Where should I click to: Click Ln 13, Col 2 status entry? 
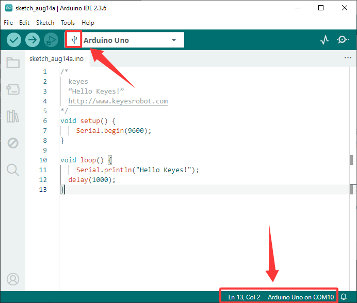[x=244, y=297]
